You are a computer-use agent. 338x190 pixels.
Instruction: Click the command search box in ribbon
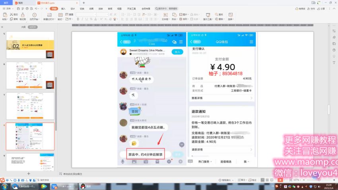(x=166, y=9)
